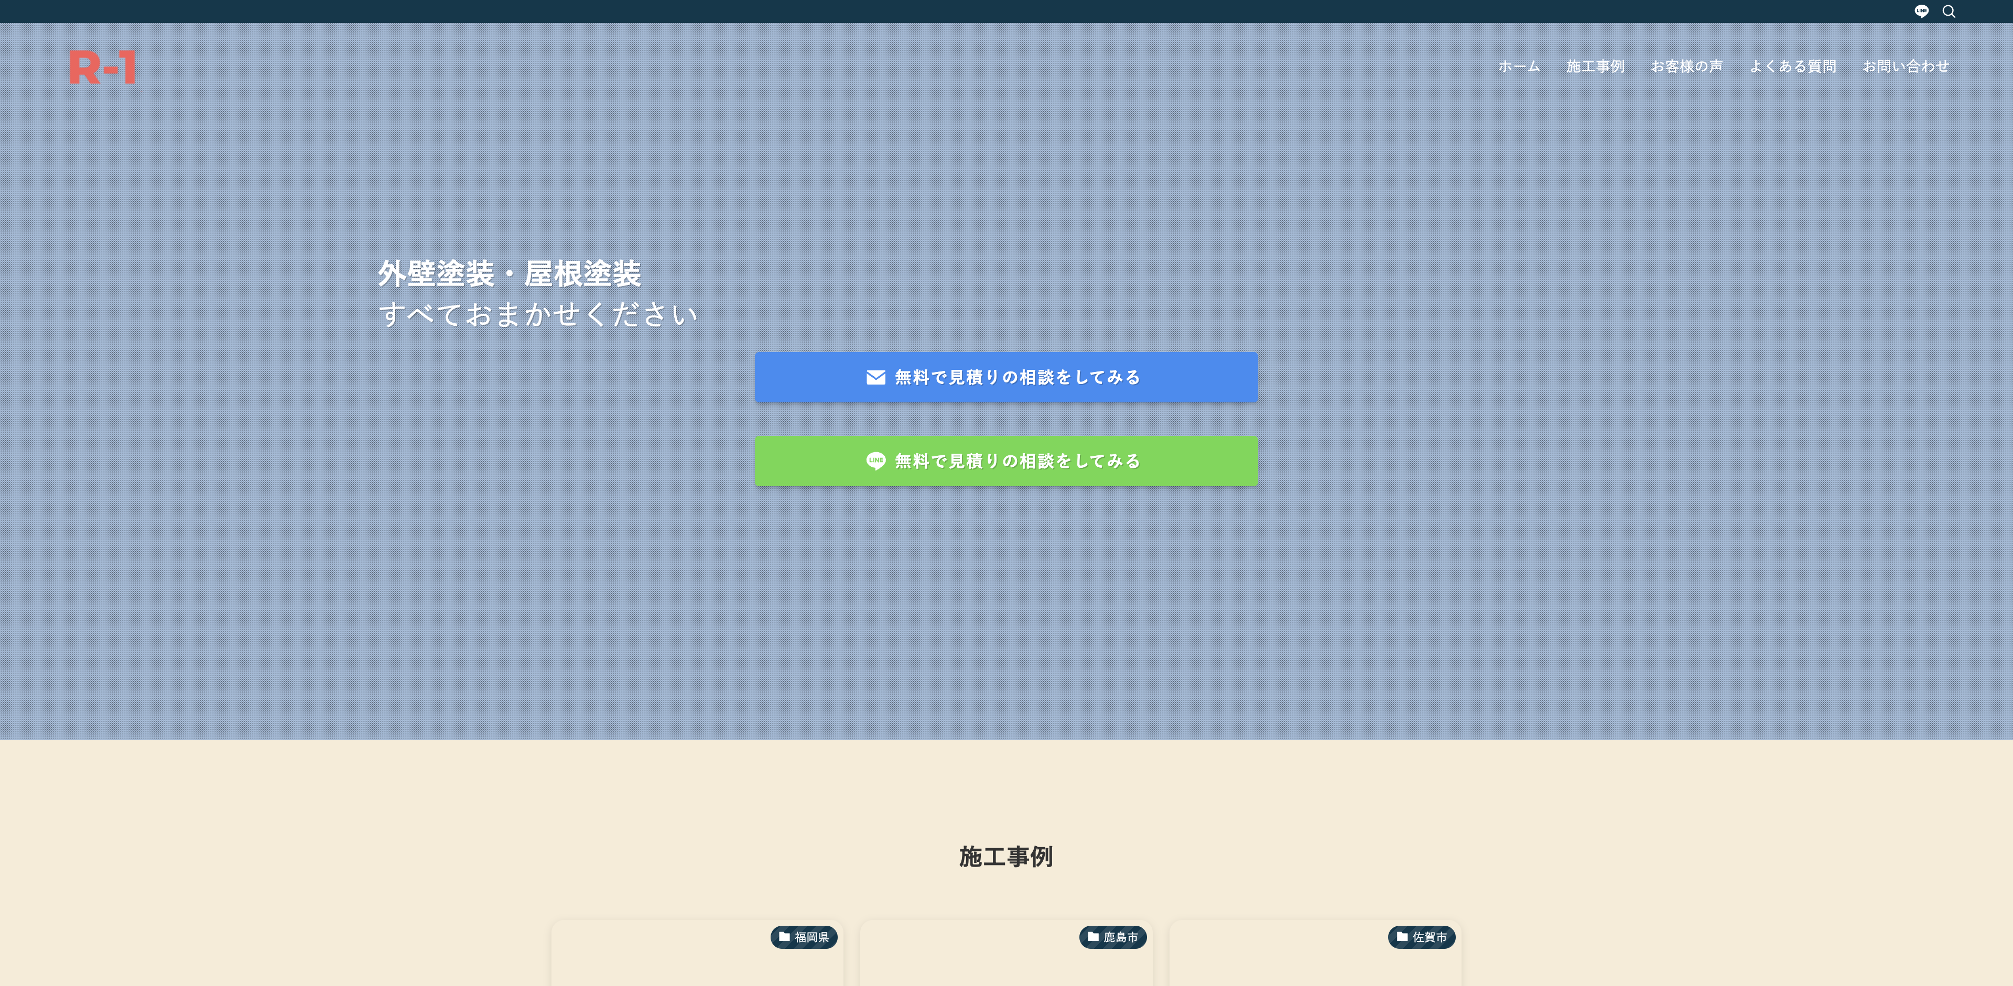Click the blue mail 無料で見積り button
Image resolution: width=2013 pixels, height=986 pixels.
pyautogui.click(x=1006, y=377)
